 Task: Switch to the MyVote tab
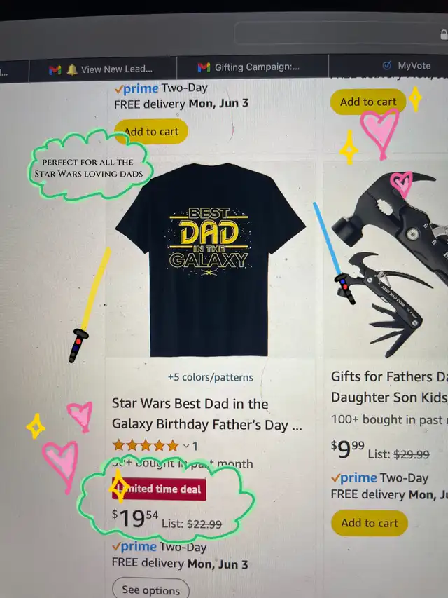tap(407, 66)
